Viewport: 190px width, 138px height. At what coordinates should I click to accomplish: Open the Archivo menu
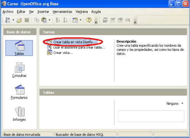tap(8, 12)
